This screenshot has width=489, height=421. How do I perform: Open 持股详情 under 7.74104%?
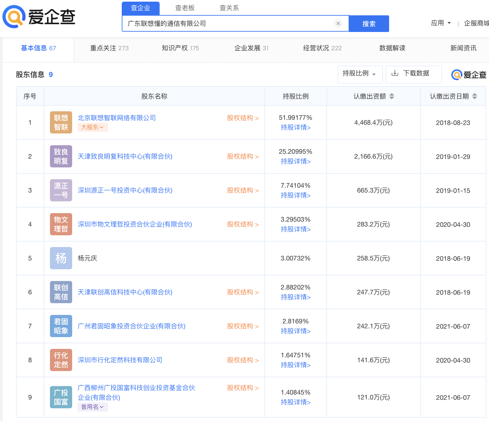(x=296, y=195)
